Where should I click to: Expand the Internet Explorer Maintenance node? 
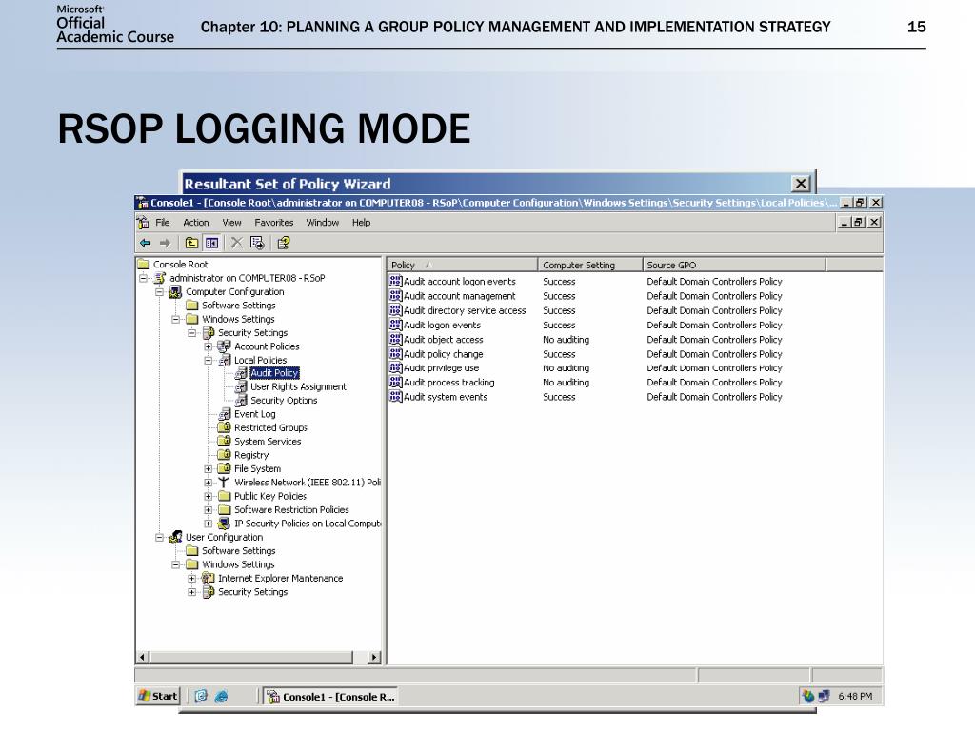tap(192, 578)
